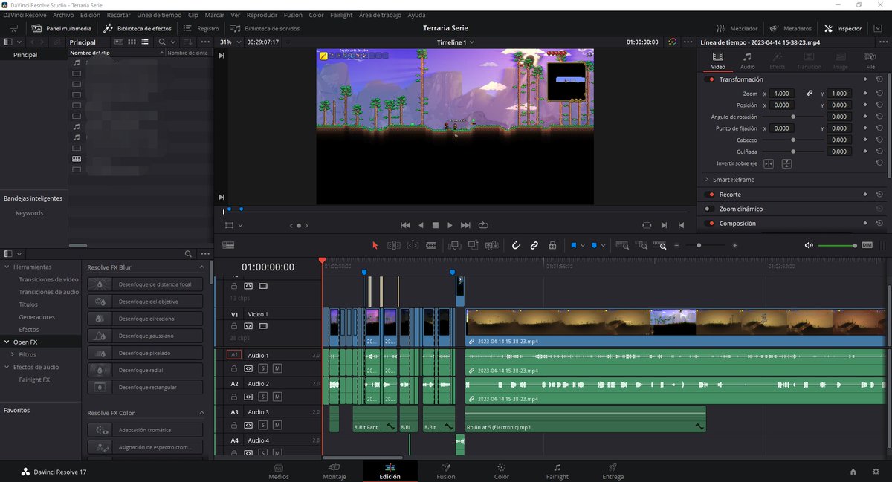This screenshot has width=892, height=482.
Task: Click the zoom out minus button
Action: click(677, 245)
